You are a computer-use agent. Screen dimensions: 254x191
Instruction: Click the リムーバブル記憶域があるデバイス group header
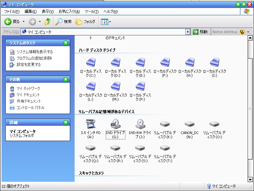click(x=107, y=112)
